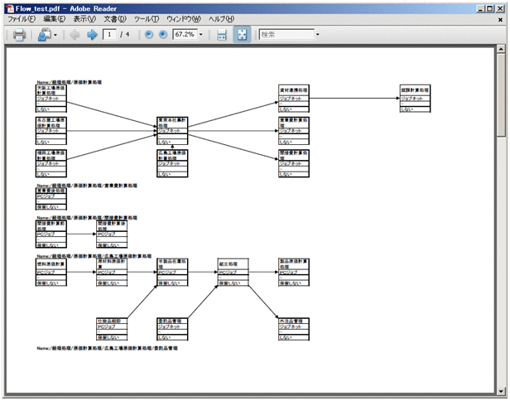Go to the next page arrow
Viewport: 510px width, 401px height.
tap(91, 36)
